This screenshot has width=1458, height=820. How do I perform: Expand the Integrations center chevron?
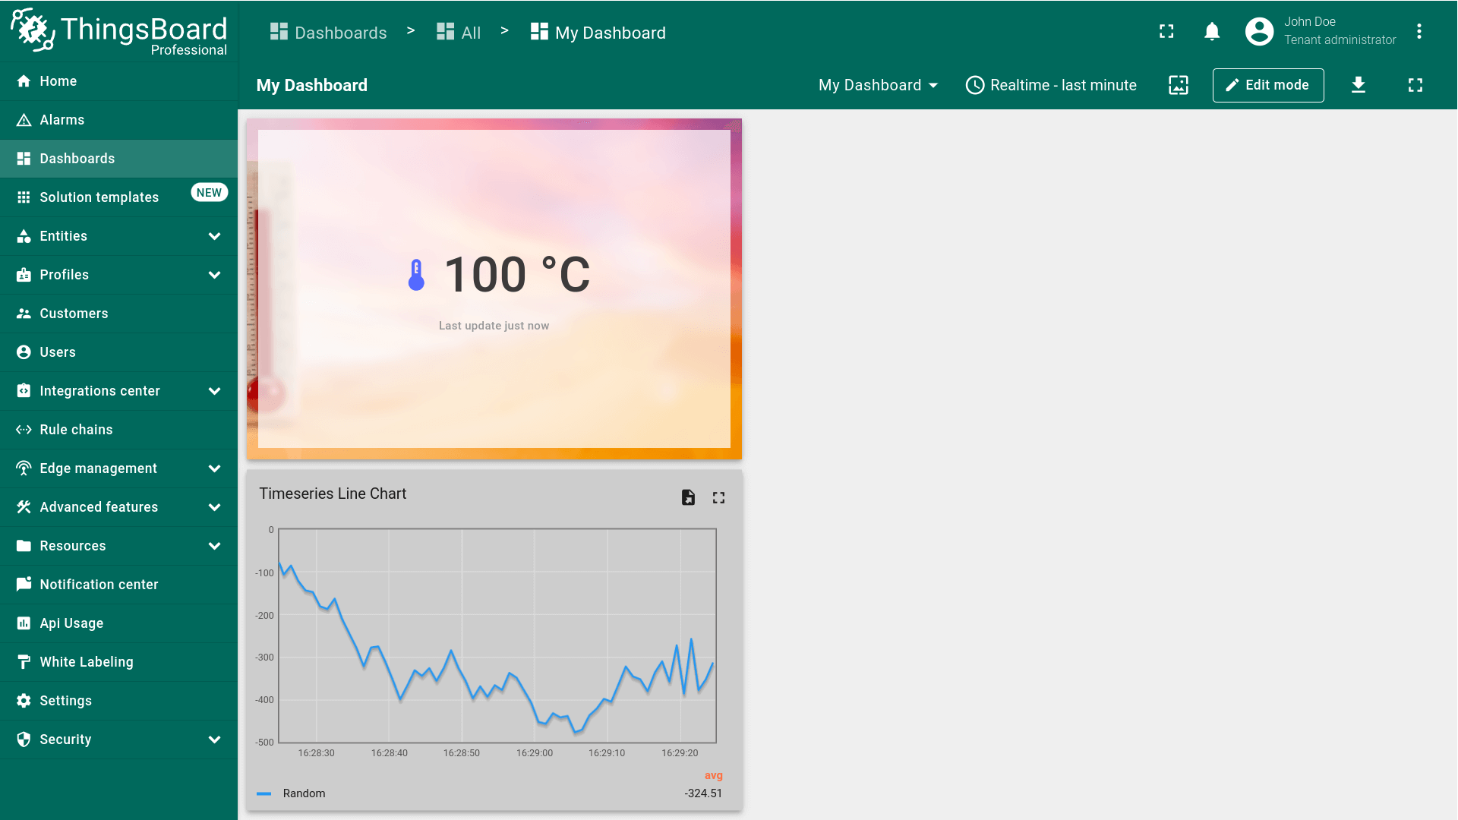tap(215, 391)
